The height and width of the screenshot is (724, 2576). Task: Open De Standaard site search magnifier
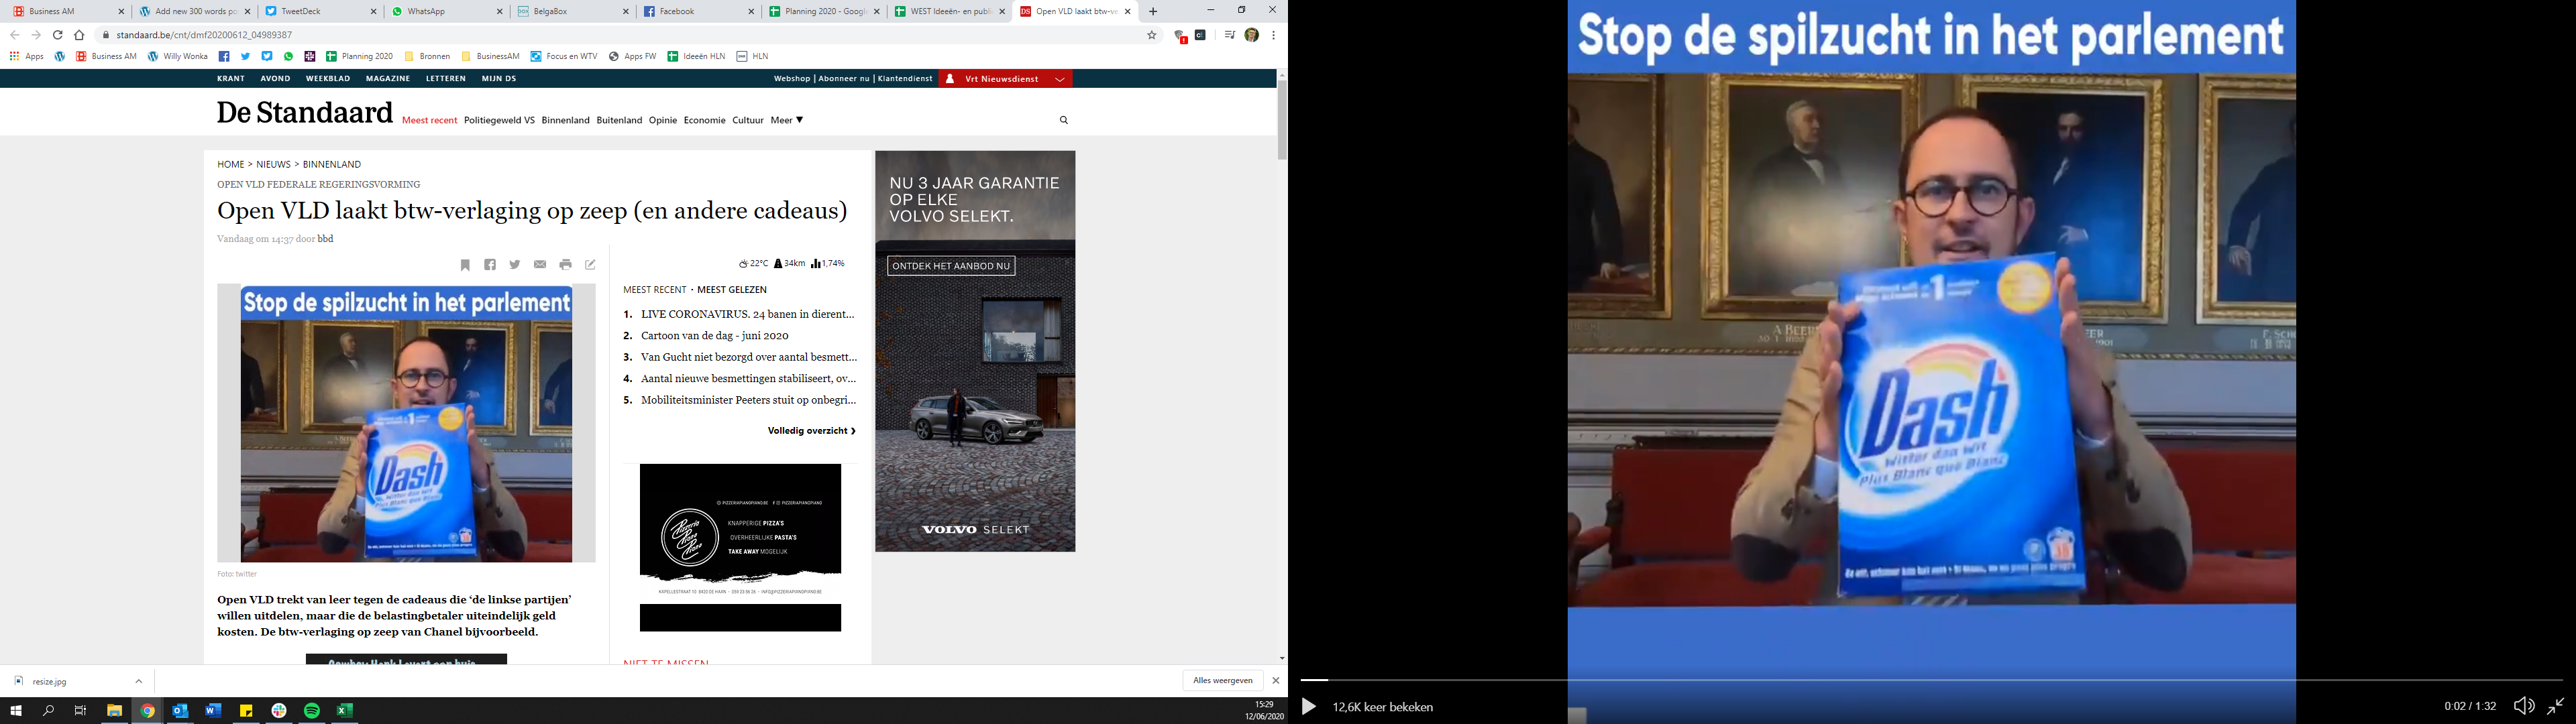(x=1064, y=120)
